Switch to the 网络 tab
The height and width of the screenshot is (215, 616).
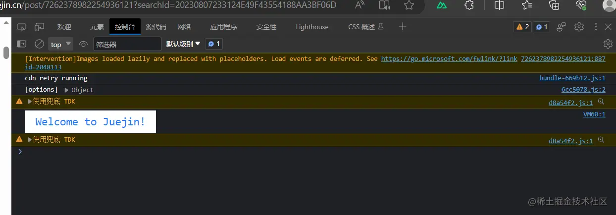click(x=184, y=27)
